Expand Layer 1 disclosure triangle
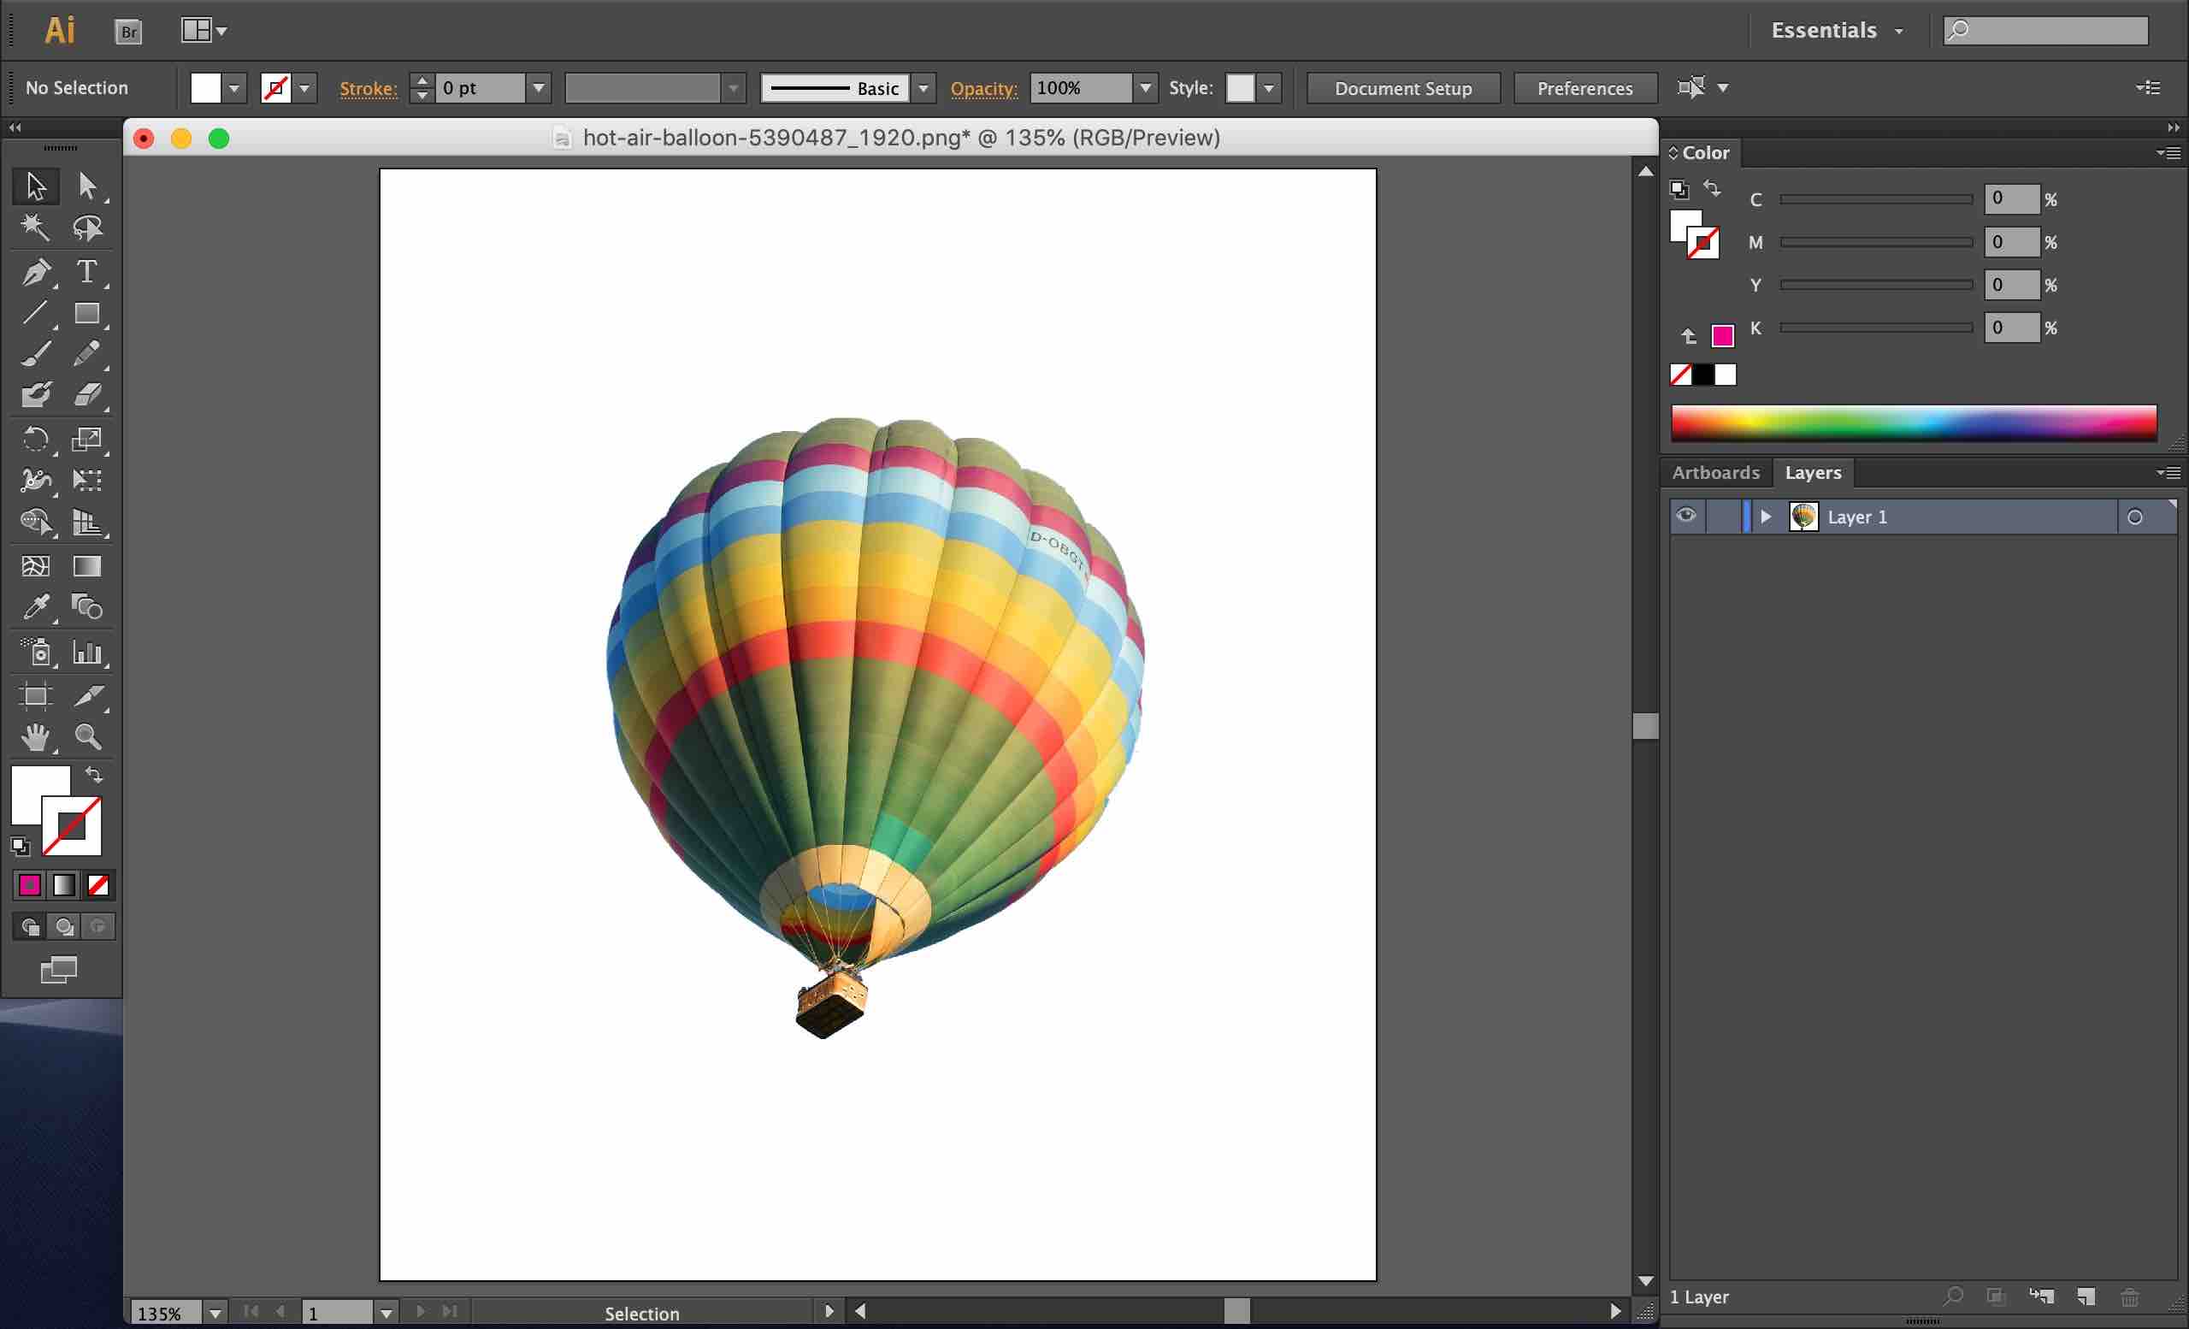Viewport: 2189px width, 1329px height. click(x=1766, y=517)
